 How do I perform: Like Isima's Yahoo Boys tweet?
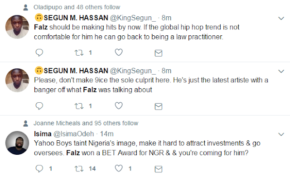(x=119, y=168)
